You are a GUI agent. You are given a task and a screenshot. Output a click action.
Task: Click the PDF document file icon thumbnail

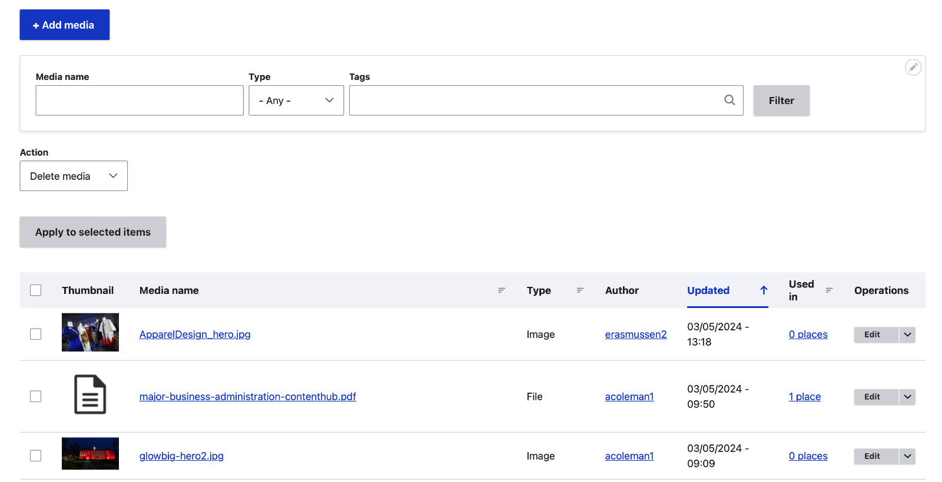click(x=90, y=394)
